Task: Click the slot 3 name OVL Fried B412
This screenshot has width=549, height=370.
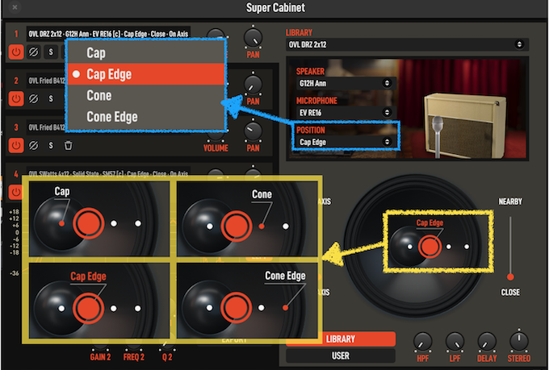Action: coord(47,127)
